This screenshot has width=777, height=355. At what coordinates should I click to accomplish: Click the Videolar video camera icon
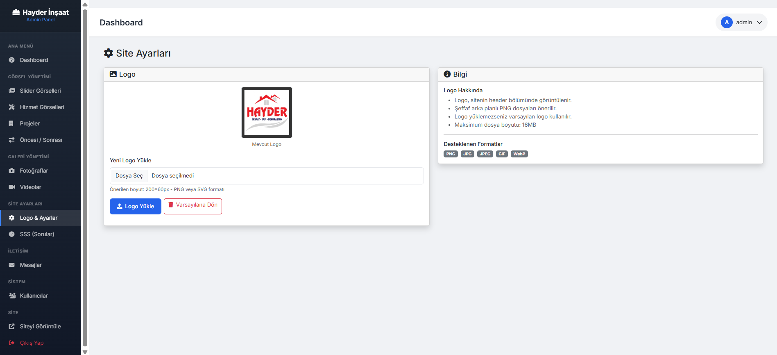tap(12, 187)
